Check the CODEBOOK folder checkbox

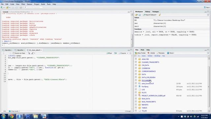tap(136, 68)
